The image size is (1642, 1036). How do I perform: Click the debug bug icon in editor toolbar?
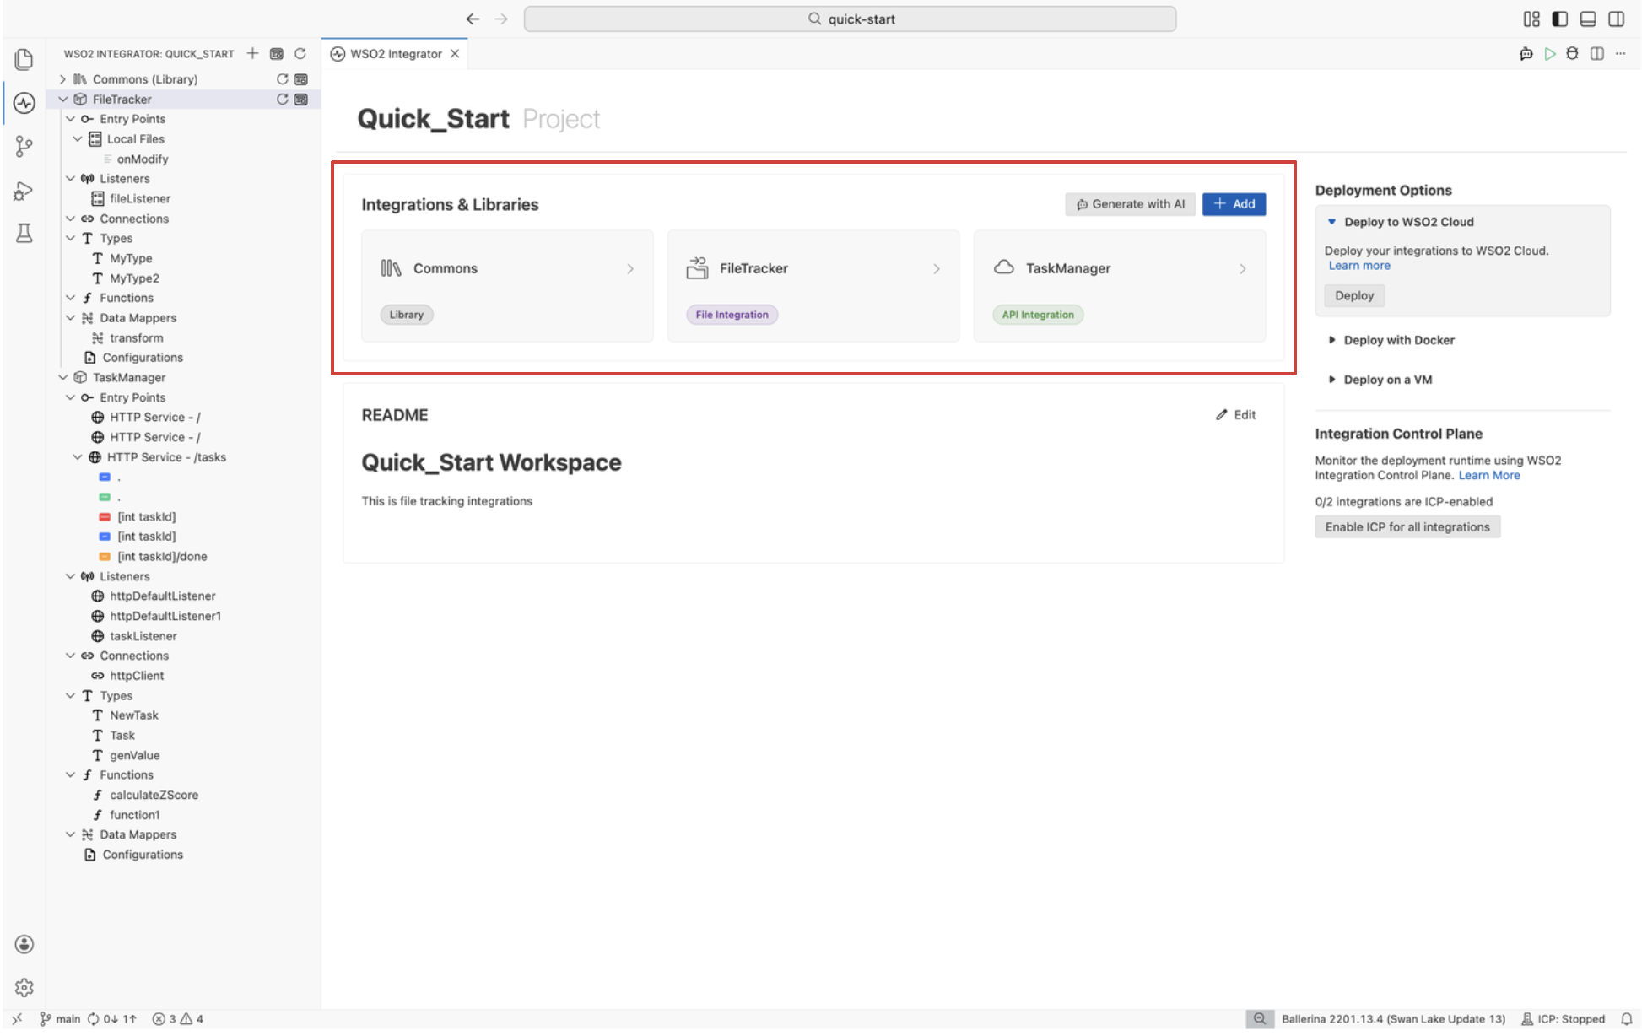1572,53
